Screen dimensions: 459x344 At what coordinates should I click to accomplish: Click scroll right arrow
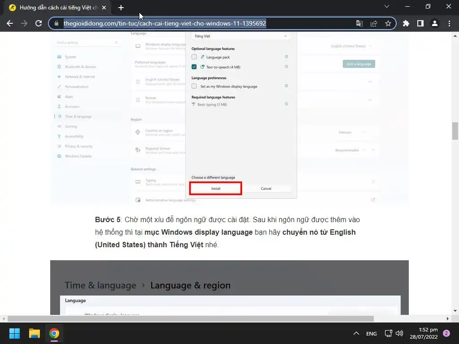(448, 318)
